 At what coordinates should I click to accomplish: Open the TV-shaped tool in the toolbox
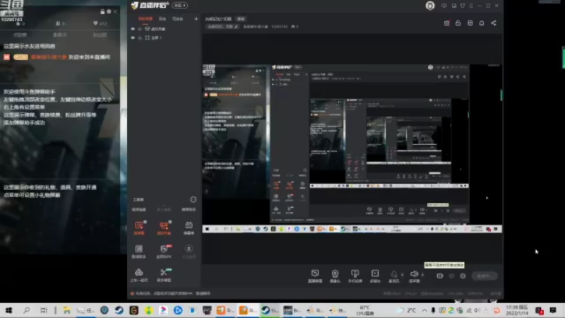pyautogui.click(x=189, y=228)
